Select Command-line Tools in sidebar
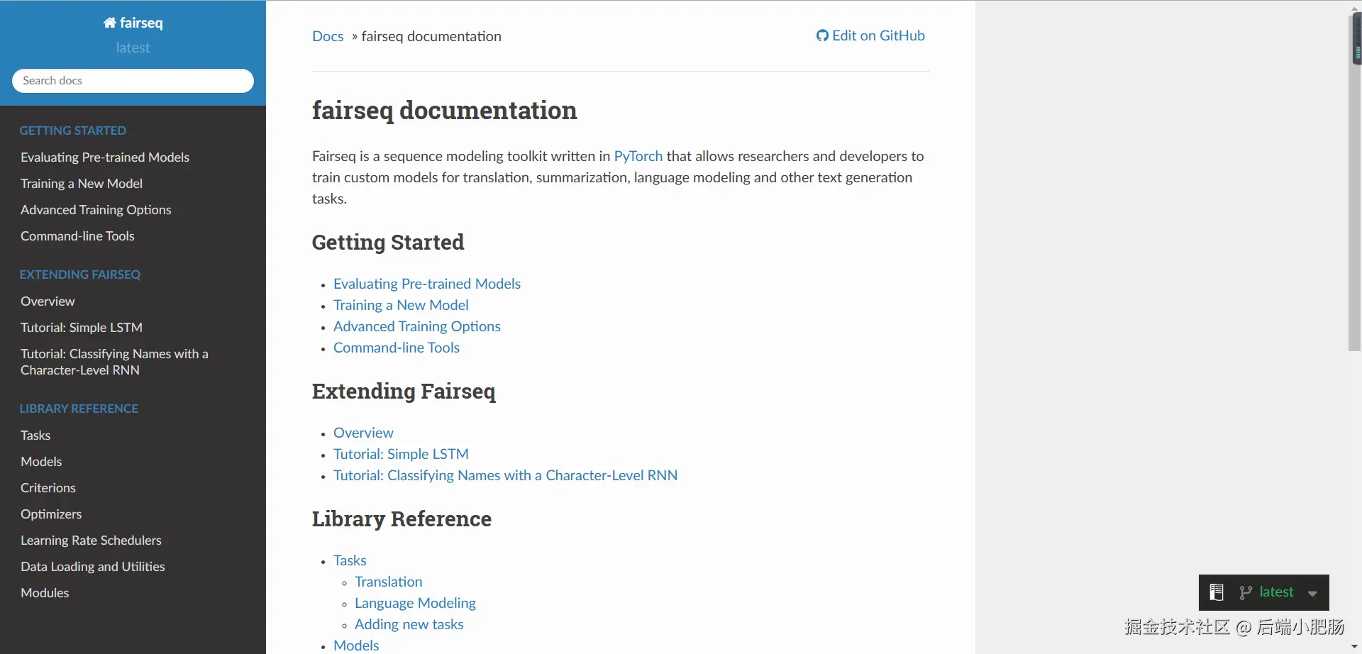 (77, 236)
